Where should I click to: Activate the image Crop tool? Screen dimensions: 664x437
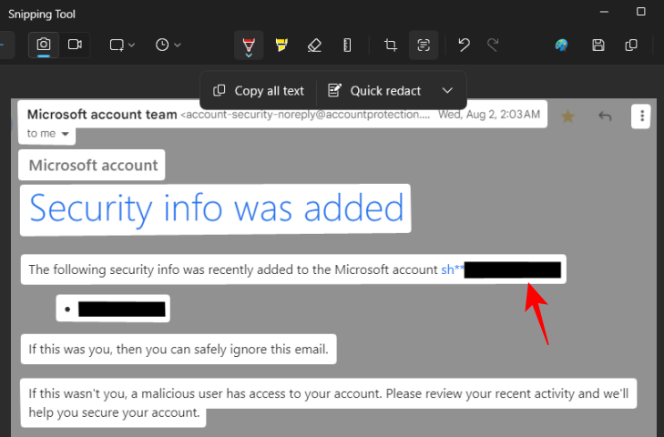click(x=391, y=45)
